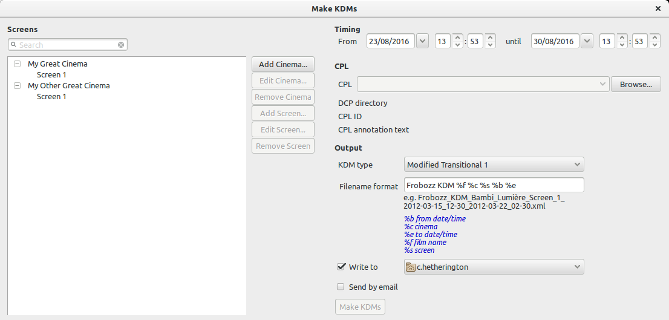Screen dimensions: 669x320
Task: Focus the Screens search field
Action: (x=67, y=44)
